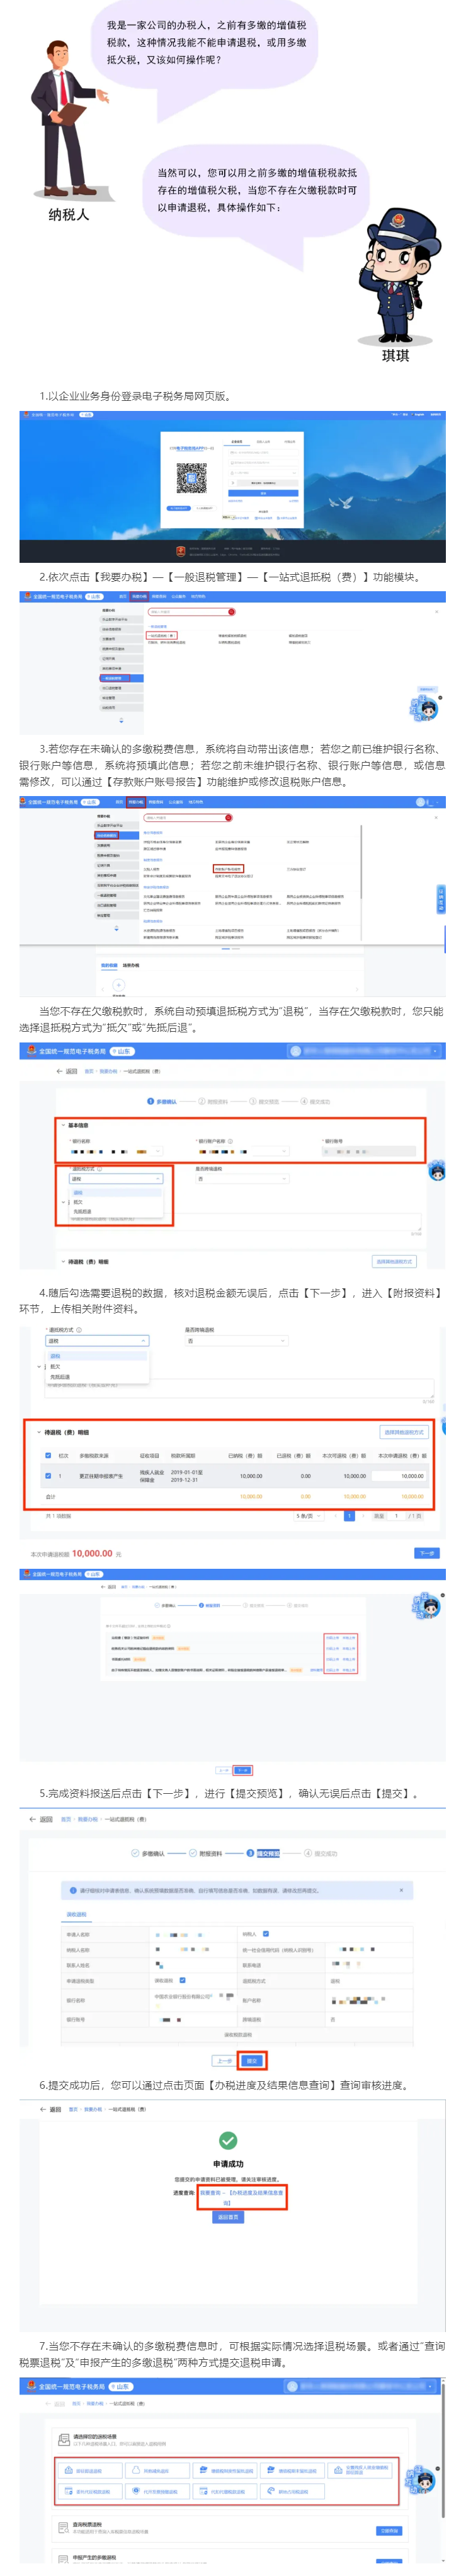The width and height of the screenshot is (461, 2576).
Task: Click the 下一步 button beside 本次申请退税额 10,000.00
Action: point(426,1553)
